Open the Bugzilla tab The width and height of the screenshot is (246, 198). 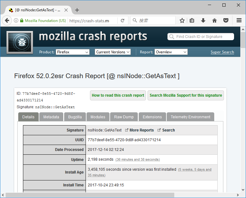point(75,117)
